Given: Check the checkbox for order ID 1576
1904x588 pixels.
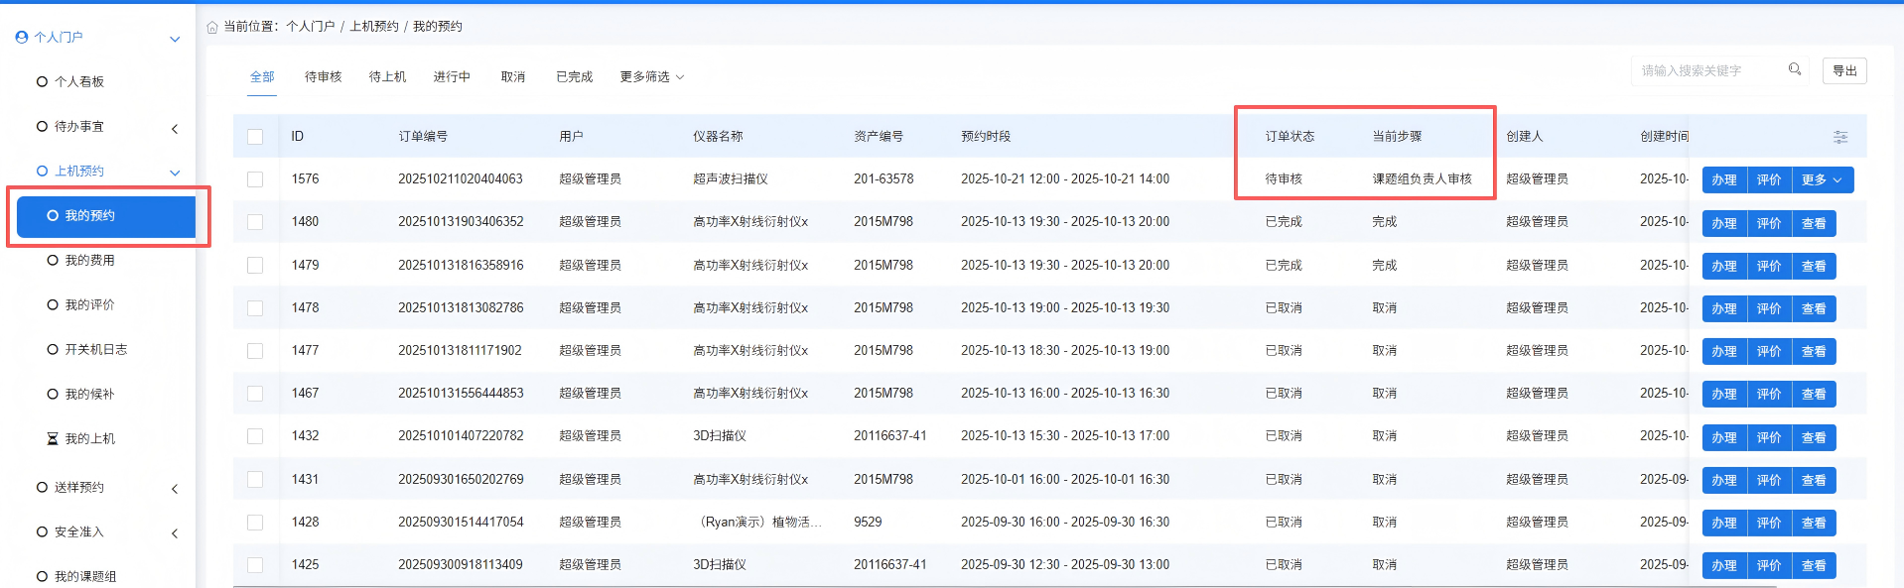Looking at the screenshot, I should point(255,179).
